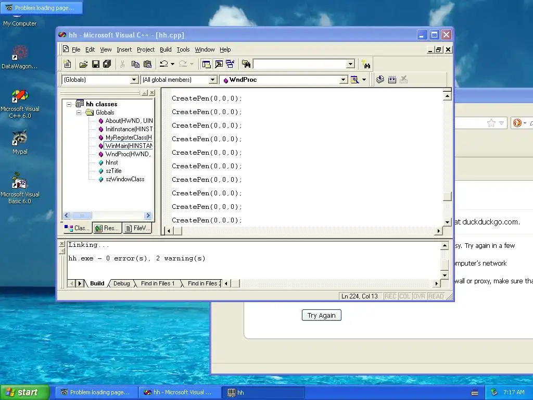Open Microsoft Visual Basic 6.0 desktop icon
This screenshot has width=533, height=400.
point(20,188)
